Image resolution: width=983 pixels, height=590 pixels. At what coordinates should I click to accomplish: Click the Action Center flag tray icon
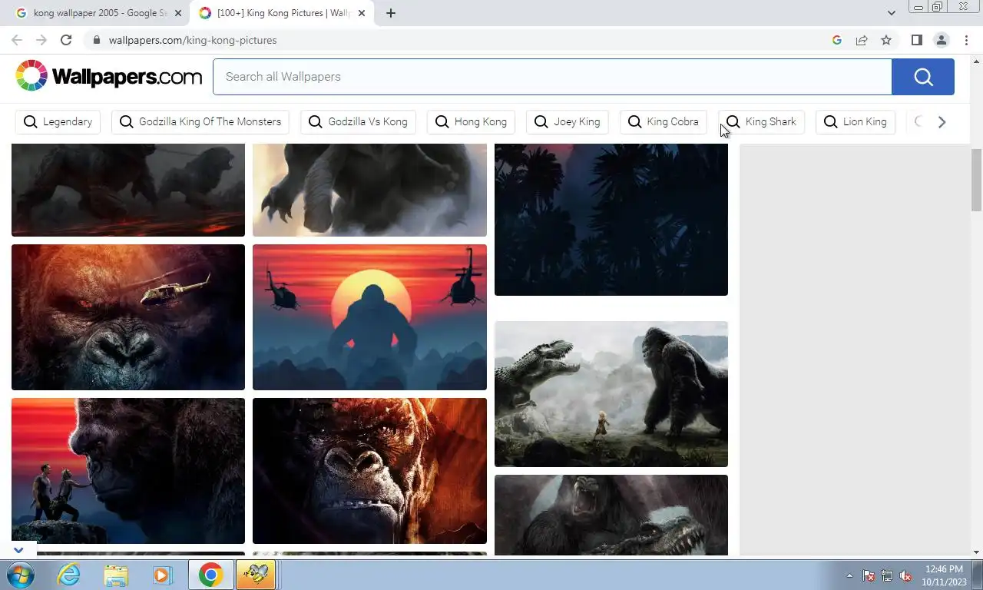pos(869,575)
